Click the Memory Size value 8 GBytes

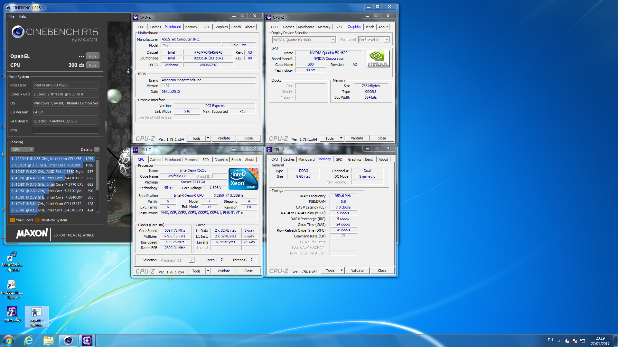point(303,176)
